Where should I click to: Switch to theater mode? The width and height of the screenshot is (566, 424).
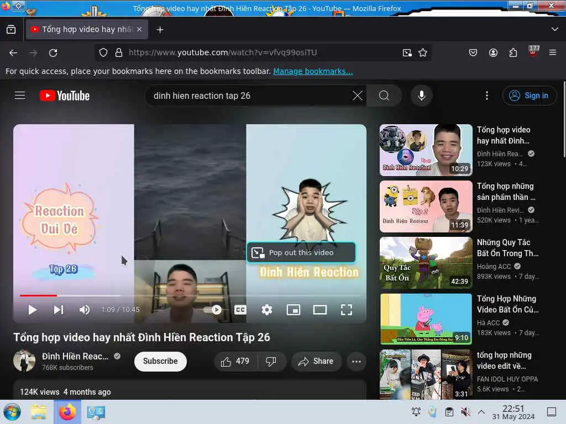point(320,310)
